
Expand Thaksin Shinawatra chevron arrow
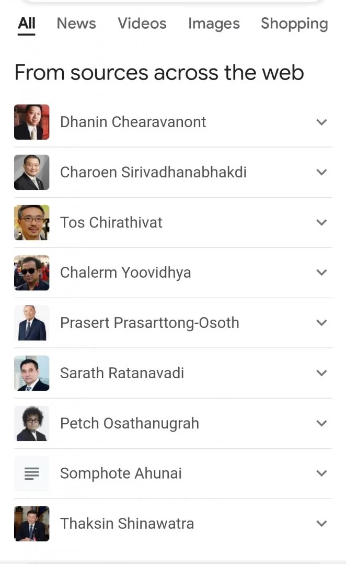(x=321, y=524)
